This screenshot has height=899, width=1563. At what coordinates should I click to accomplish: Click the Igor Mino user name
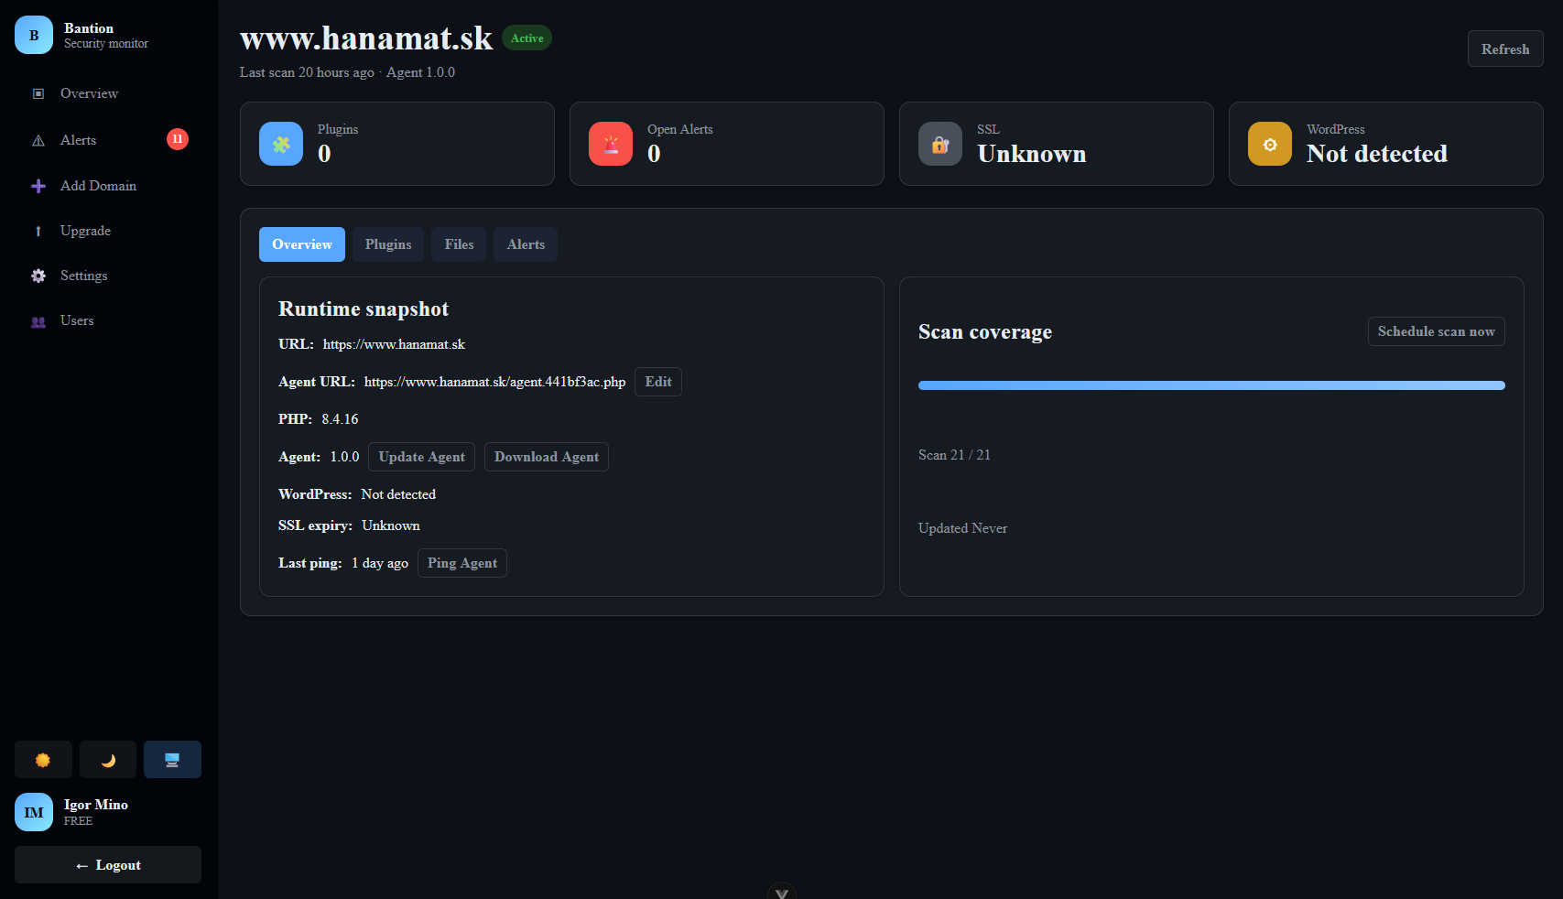(96, 805)
